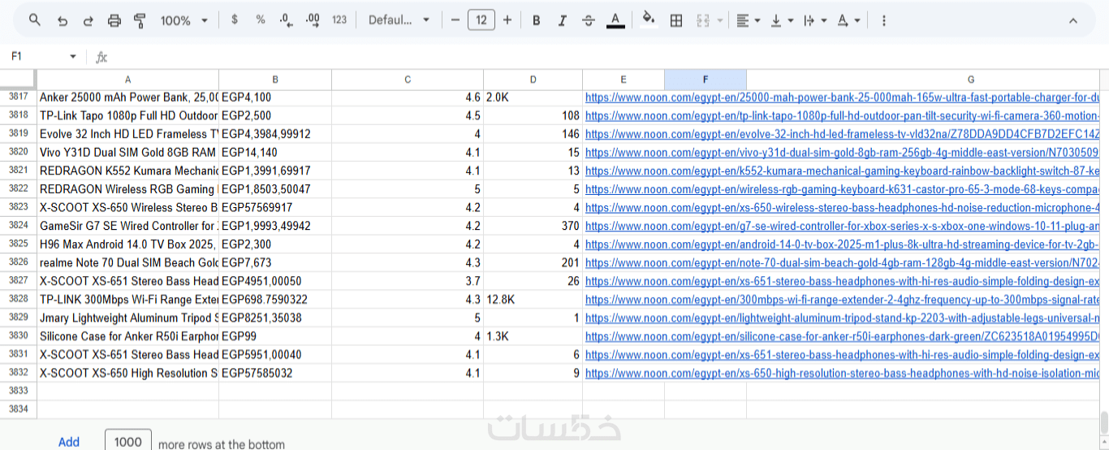Format as currency
Viewport: 1109px width, 450px height.
(235, 20)
